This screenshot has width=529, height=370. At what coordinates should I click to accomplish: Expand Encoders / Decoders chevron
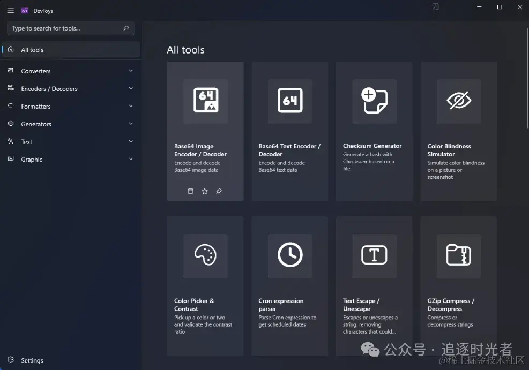coord(131,88)
